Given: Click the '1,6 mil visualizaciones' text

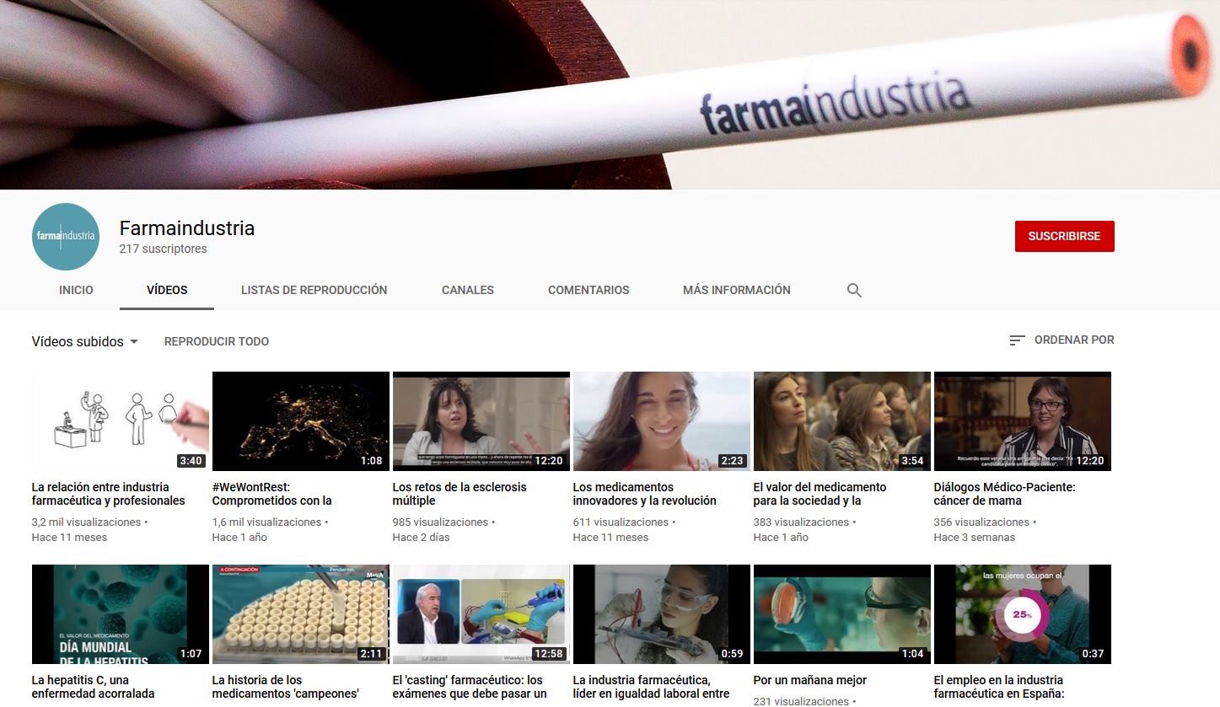Looking at the screenshot, I should coord(266,522).
